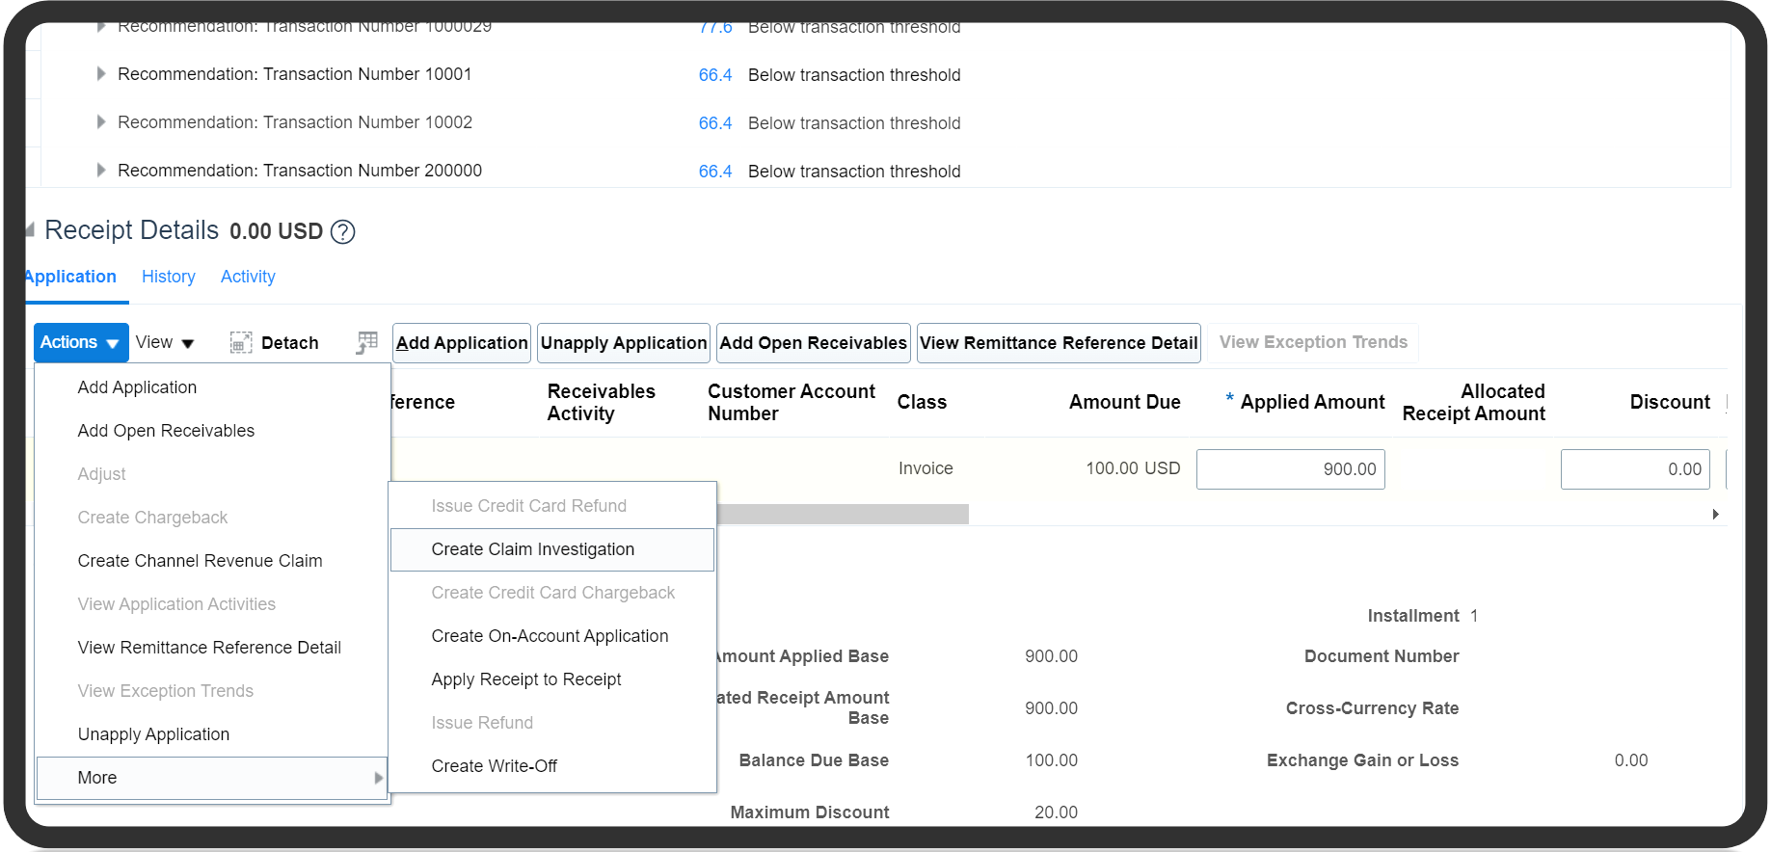Collapse the Receipt Details section triangle
This screenshot has width=1771, height=852.
tap(30, 230)
